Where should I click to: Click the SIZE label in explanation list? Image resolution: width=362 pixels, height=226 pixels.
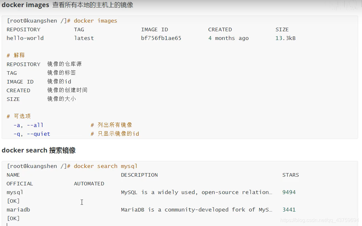pyautogui.click(x=13, y=99)
